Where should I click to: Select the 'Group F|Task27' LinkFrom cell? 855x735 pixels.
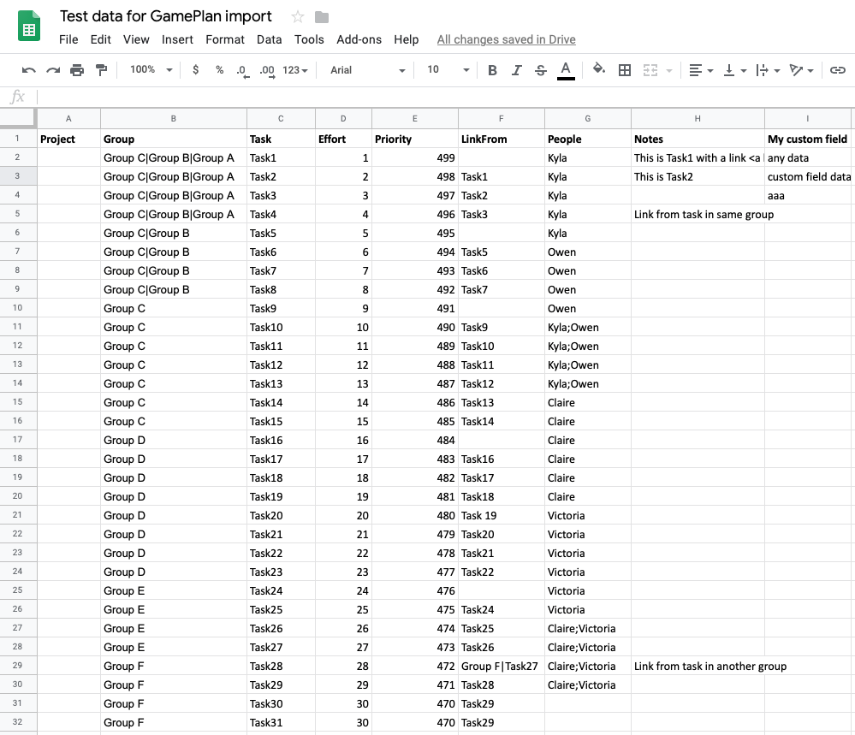point(502,666)
